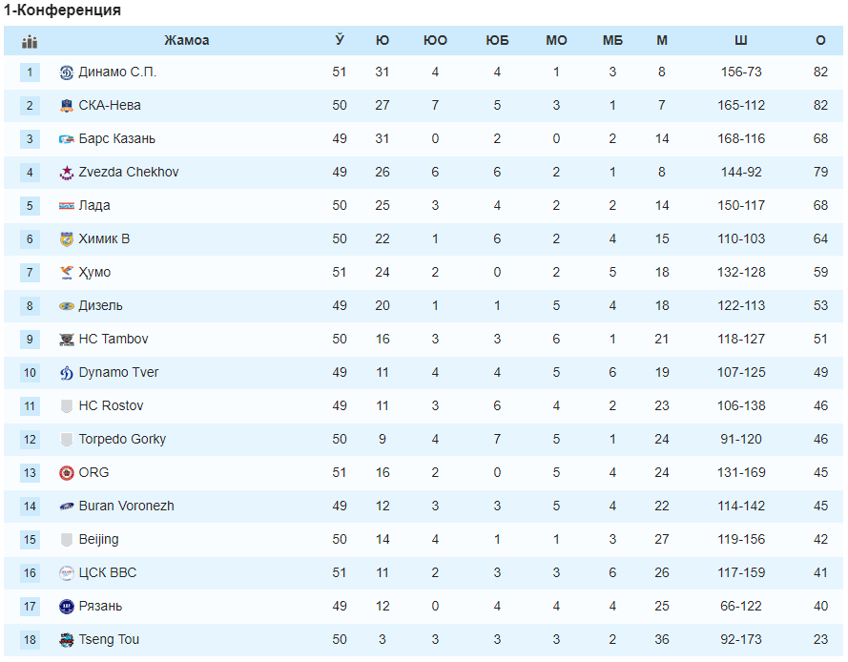Click the Beijing placeholder shield logo
Screen dimensions: 848x662
(x=67, y=540)
